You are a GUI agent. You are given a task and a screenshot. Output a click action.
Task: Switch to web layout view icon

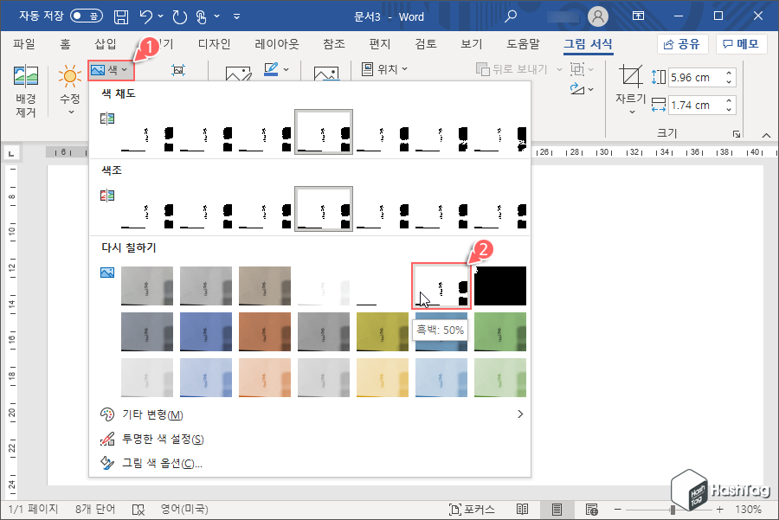pos(592,510)
